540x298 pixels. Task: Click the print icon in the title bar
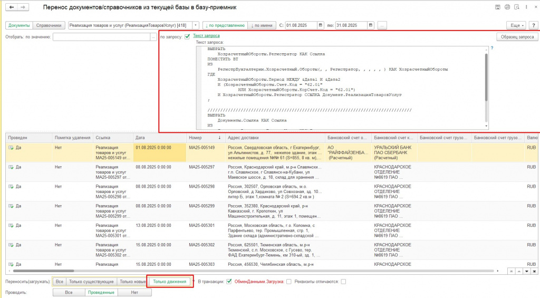(507, 7)
